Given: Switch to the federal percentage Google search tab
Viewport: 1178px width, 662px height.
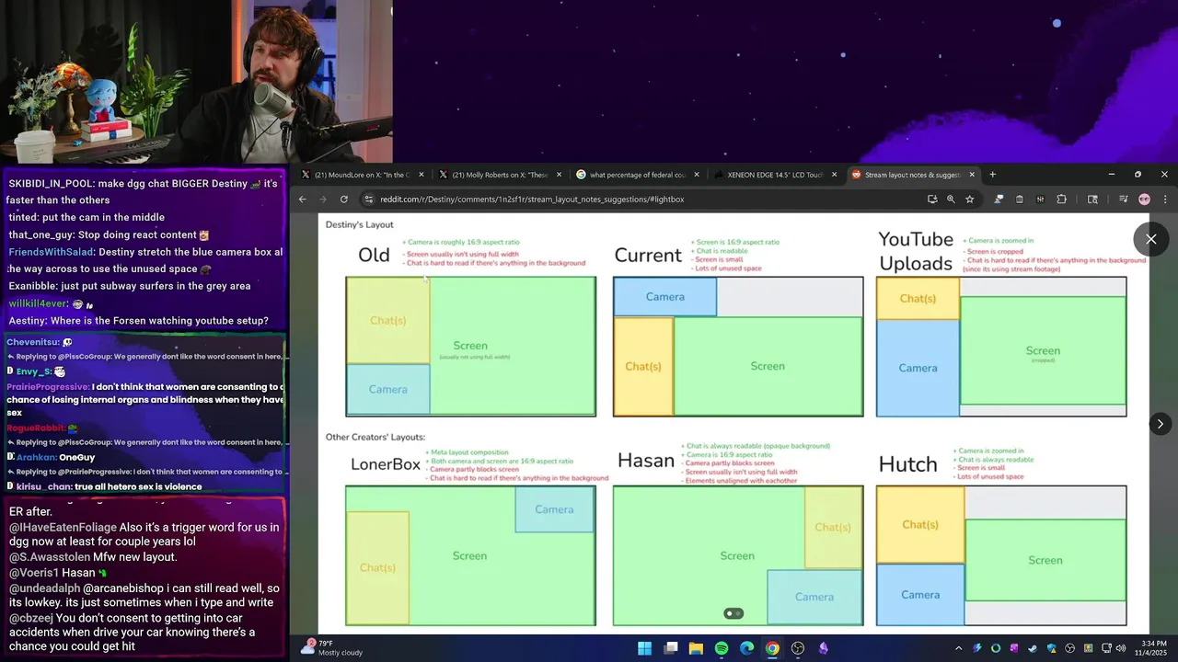Looking at the screenshot, I should pyautogui.click(x=637, y=175).
